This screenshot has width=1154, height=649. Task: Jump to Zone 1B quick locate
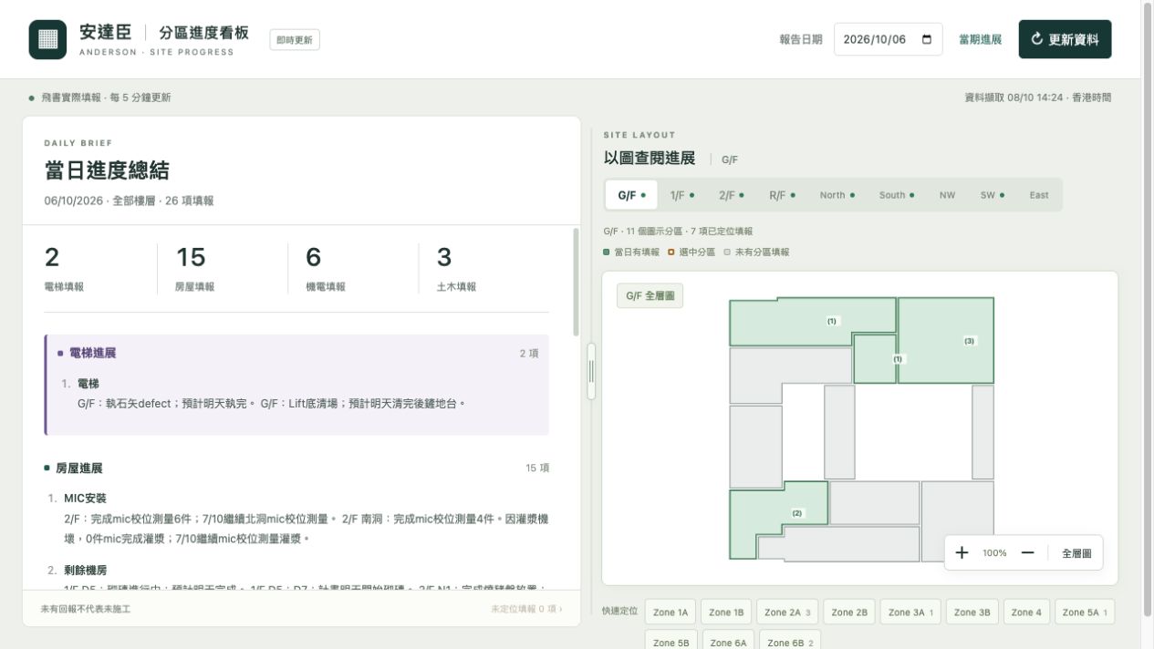click(726, 613)
